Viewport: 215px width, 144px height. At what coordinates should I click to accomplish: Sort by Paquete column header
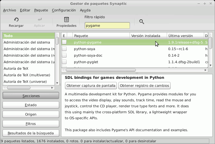pos(101,36)
